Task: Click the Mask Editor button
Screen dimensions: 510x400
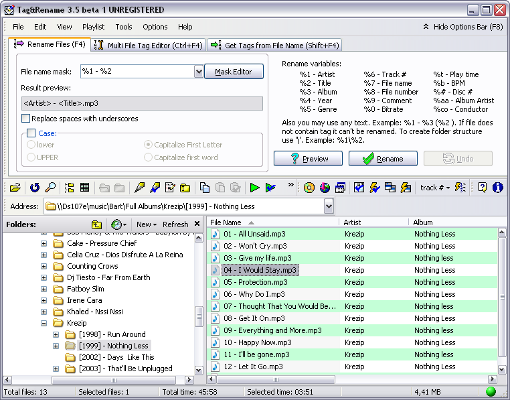Action: [x=234, y=71]
